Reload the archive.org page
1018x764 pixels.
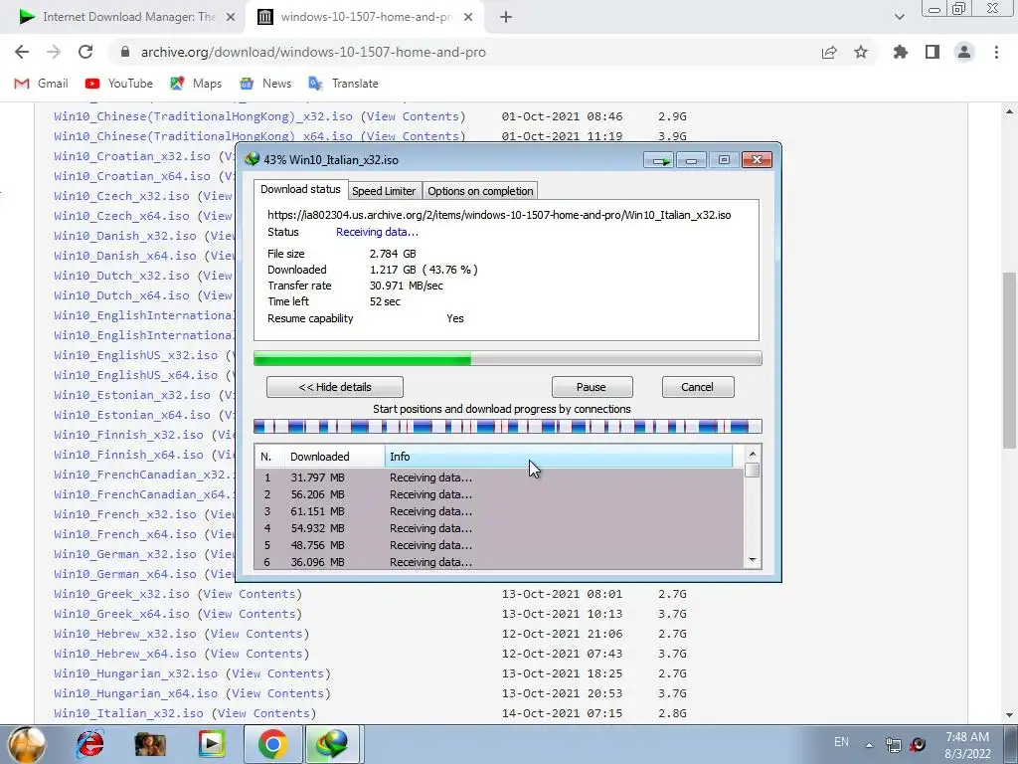tap(85, 52)
